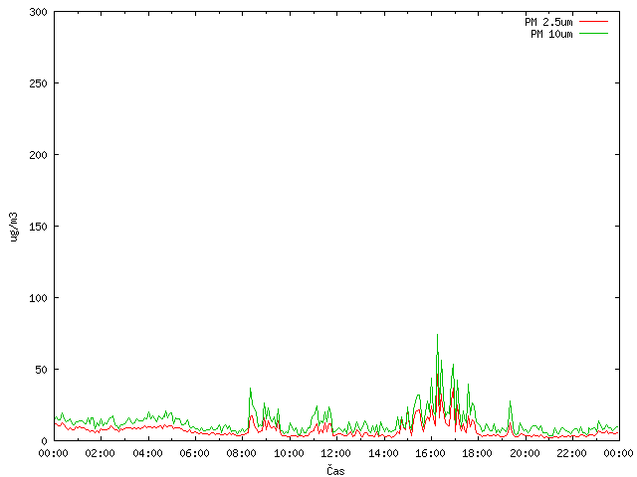Click the 22:00 time label
The image size is (637, 477).
click(x=571, y=453)
